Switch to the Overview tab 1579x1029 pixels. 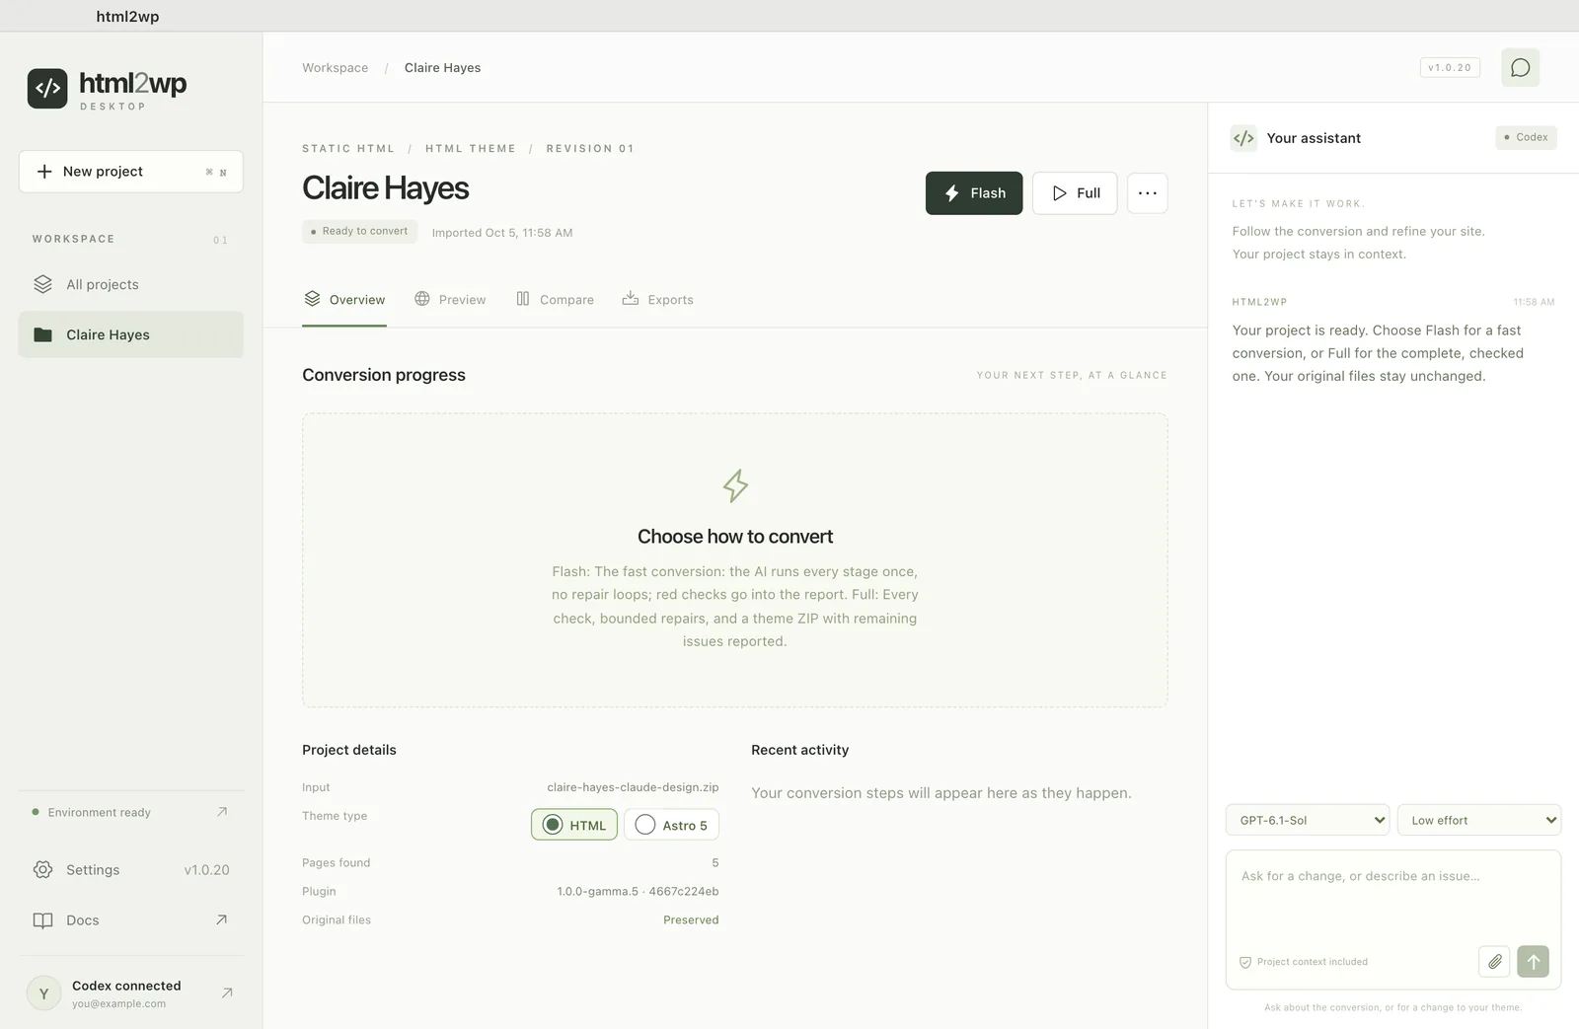(343, 300)
